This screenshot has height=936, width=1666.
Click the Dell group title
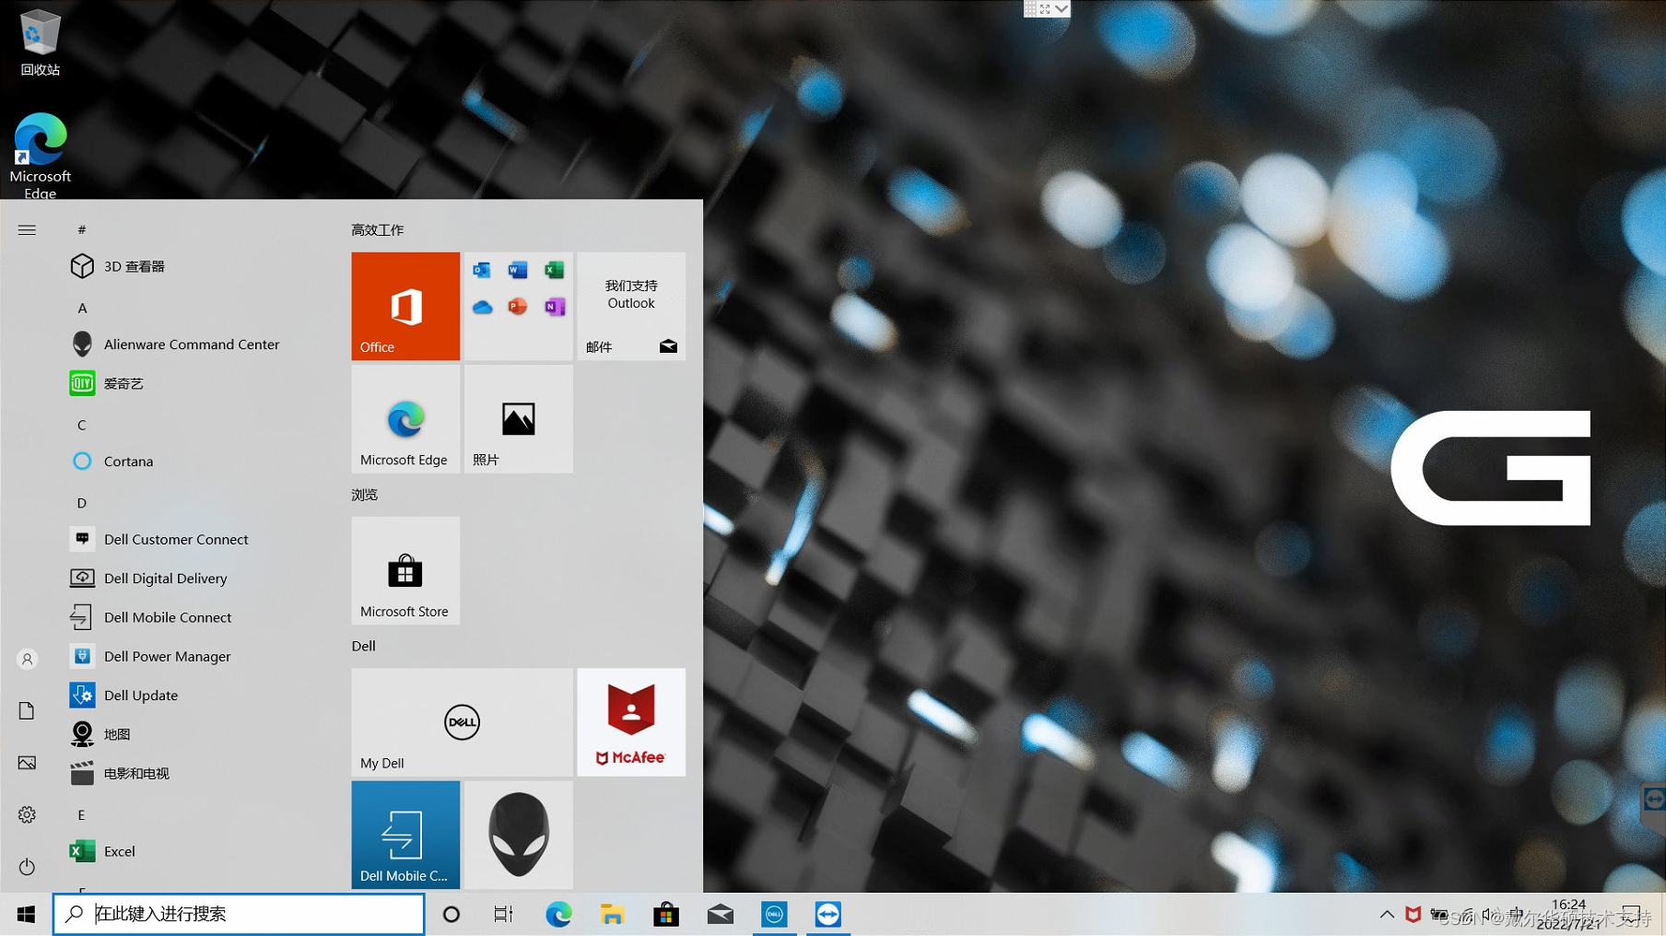[364, 646]
